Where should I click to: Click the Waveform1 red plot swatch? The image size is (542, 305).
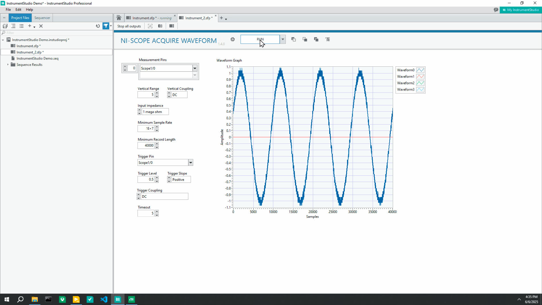[x=420, y=77]
